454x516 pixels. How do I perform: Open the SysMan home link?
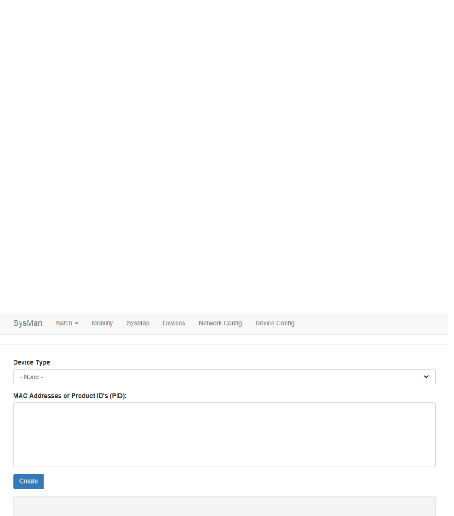pos(28,323)
